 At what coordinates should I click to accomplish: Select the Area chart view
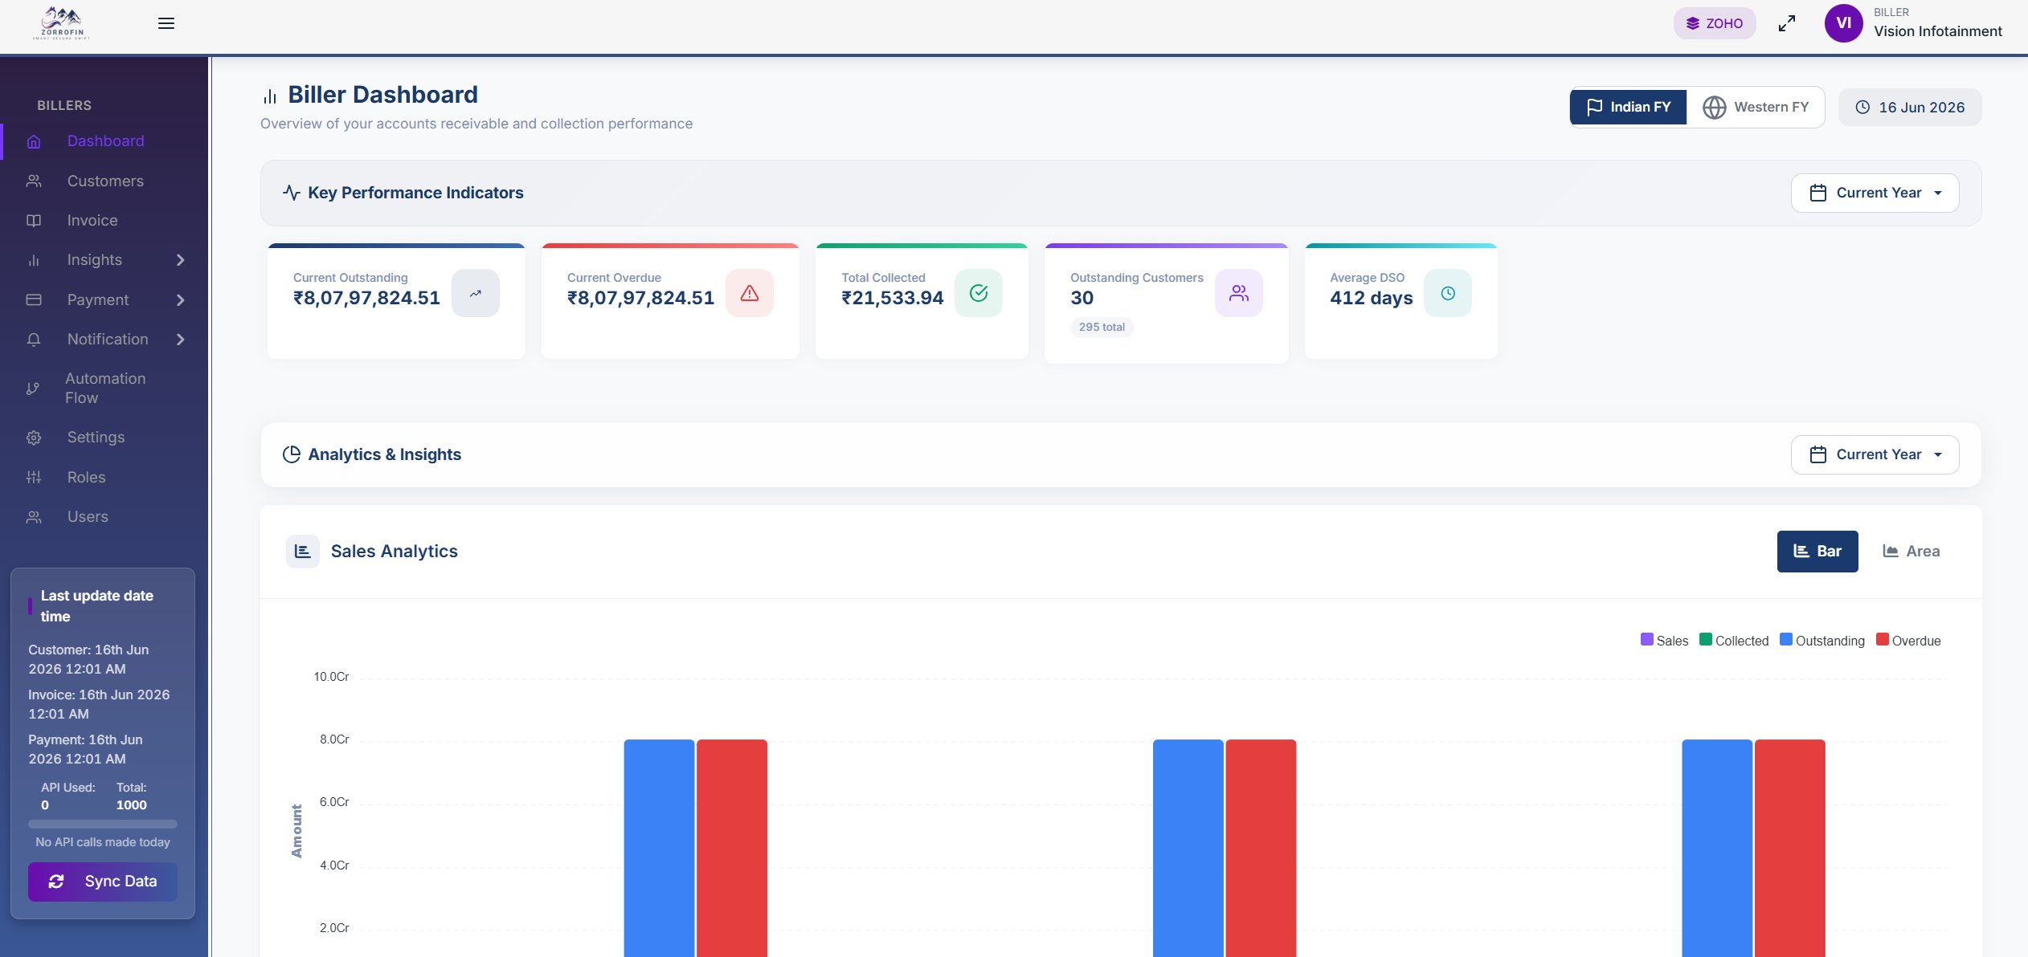click(1911, 552)
